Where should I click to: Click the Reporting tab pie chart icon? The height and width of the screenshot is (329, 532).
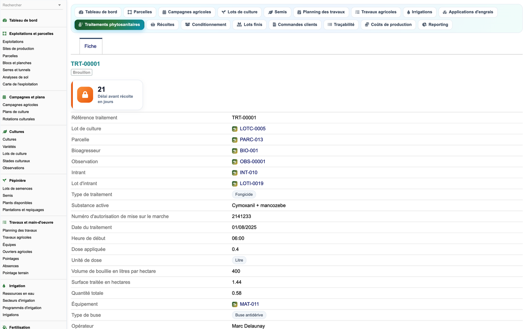(x=424, y=25)
